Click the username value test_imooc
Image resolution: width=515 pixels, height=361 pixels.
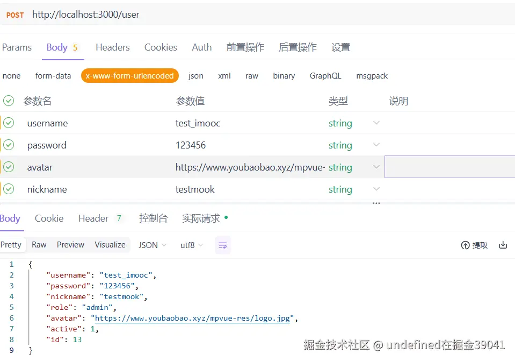tap(198, 123)
